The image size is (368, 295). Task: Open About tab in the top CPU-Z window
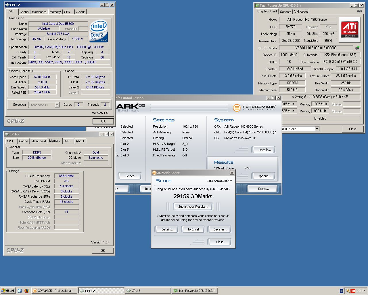tap(80, 12)
